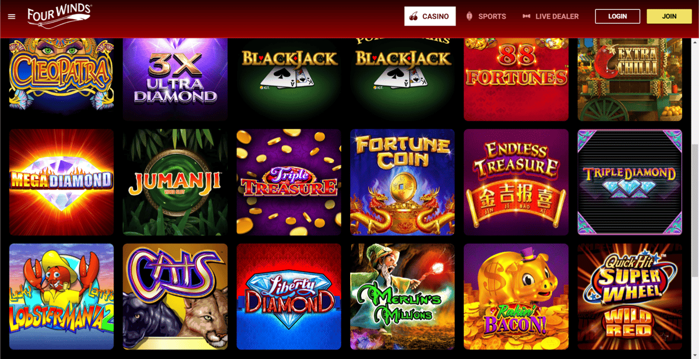This screenshot has height=359, width=699.
Task: Open the Fortune Coin game
Action: [x=403, y=182]
